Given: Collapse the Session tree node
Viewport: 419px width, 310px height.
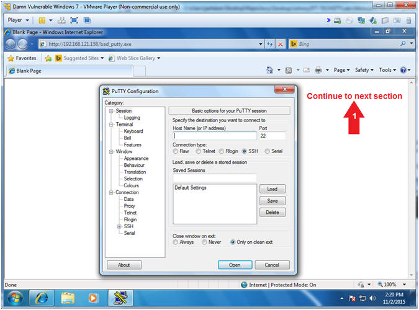Looking at the screenshot, I should click(x=111, y=111).
